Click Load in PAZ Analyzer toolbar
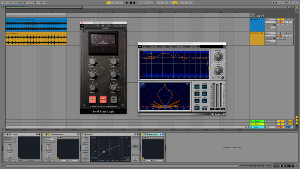300x169 pixels. (164, 46)
